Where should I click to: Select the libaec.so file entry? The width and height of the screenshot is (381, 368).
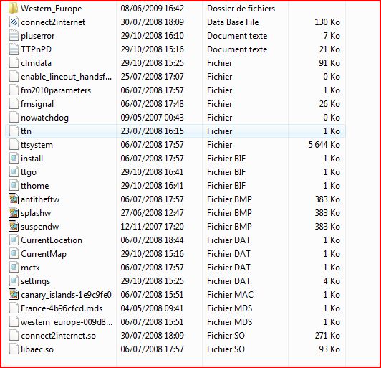[x=175, y=349]
